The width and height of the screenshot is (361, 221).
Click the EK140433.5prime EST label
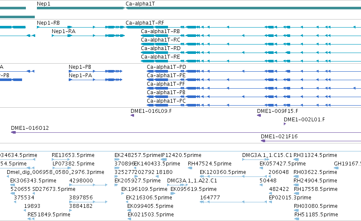click(157, 164)
